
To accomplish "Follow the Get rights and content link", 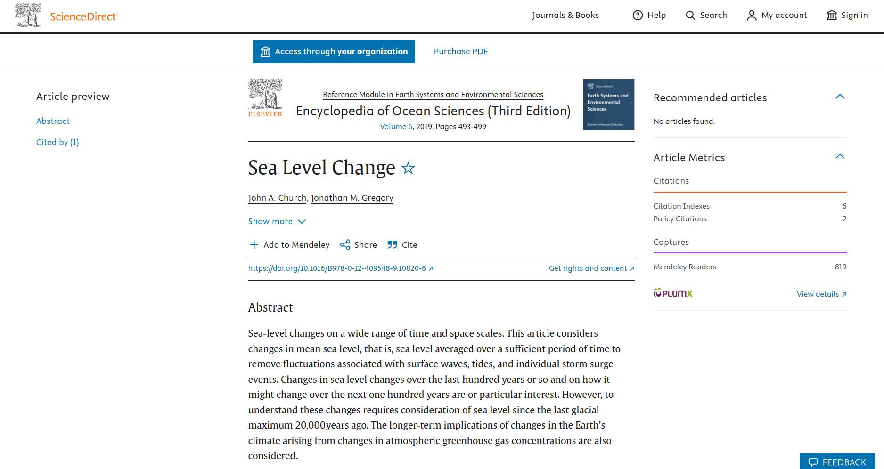I will tap(591, 268).
